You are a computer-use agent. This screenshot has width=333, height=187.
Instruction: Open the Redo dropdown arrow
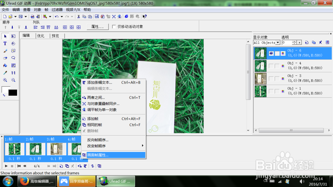tap(72, 17)
